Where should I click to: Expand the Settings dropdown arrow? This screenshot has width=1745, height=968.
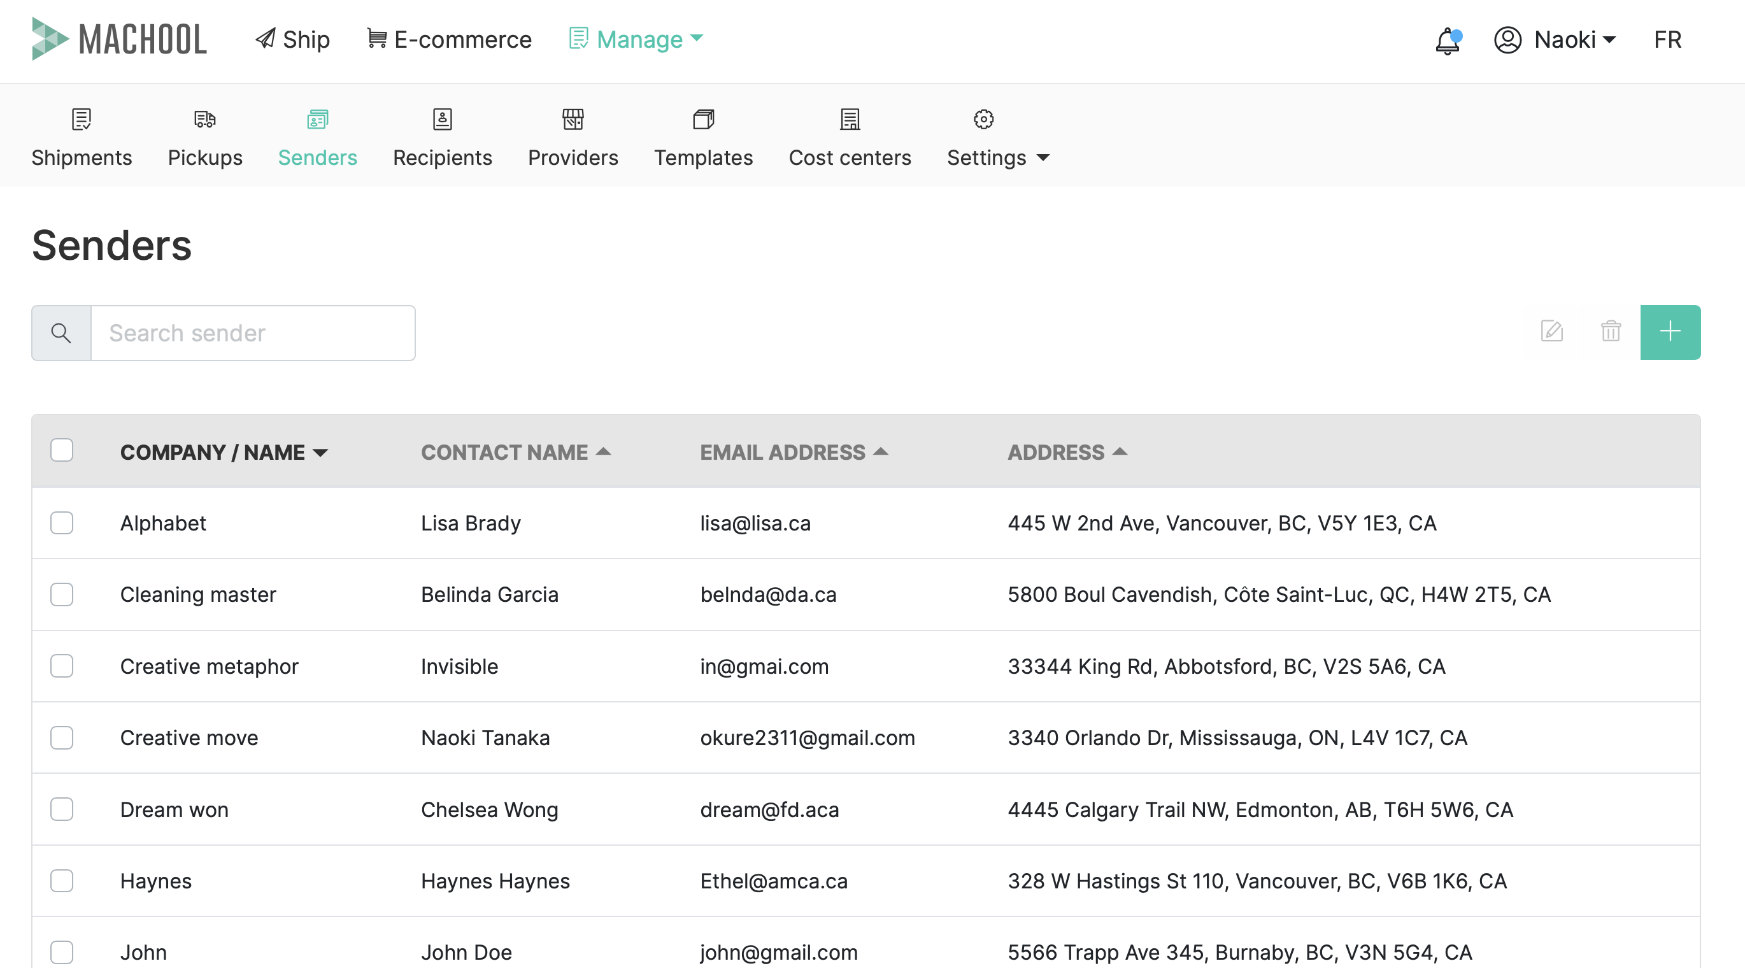[x=1043, y=158]
